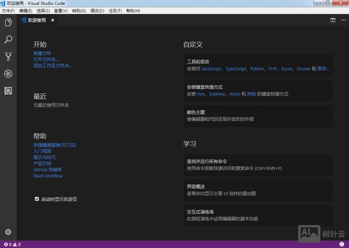Click the JavaScript language link

point(211,69)
